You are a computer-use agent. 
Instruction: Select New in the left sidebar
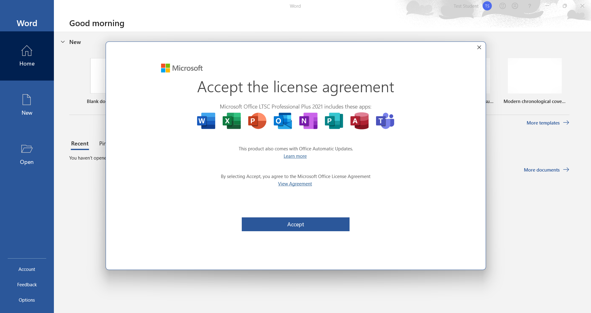click(x=27, y=105)
